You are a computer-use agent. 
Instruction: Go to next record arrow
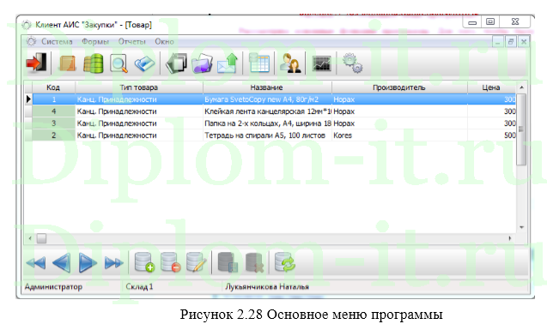pos(88,262)
